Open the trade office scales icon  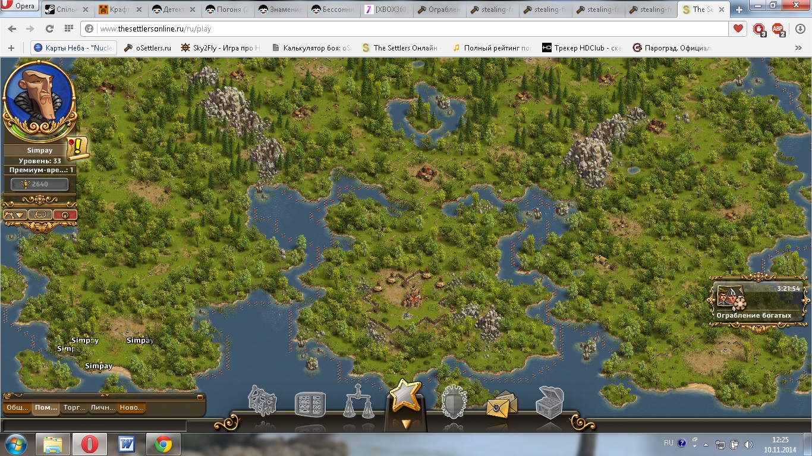358,401
